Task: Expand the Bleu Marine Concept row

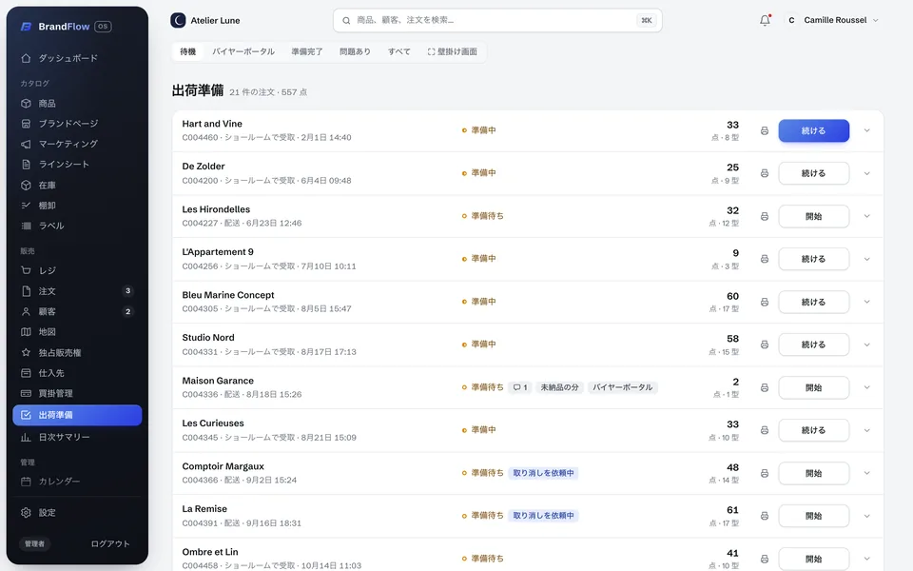Action: (x=867, y=302)
